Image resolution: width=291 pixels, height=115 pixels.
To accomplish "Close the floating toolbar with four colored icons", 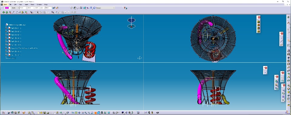I will 259,17.
